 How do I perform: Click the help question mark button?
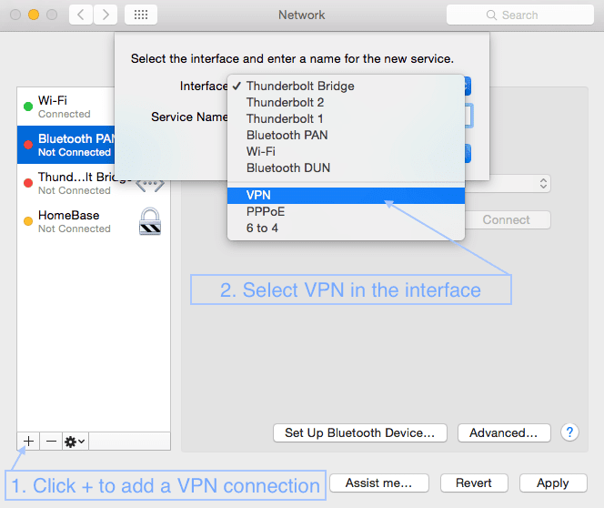(569, 432)
